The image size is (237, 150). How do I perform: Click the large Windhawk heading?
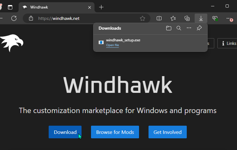pos(118,85)
